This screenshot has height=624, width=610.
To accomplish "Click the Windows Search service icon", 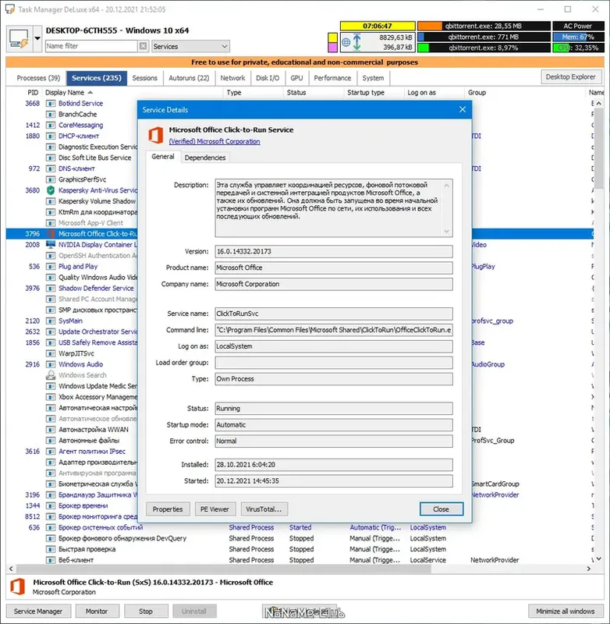I will point(51,375).
